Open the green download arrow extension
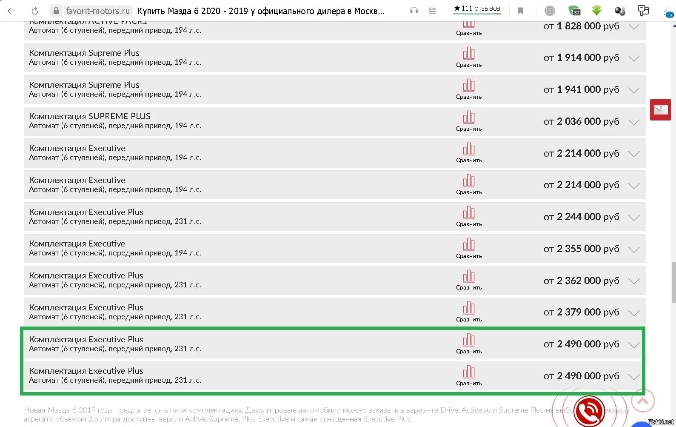 click(596, 11)
